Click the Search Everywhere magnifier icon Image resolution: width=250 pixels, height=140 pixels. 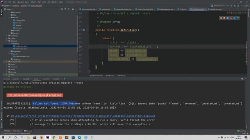pyautogui.click(x=248, y=5)
